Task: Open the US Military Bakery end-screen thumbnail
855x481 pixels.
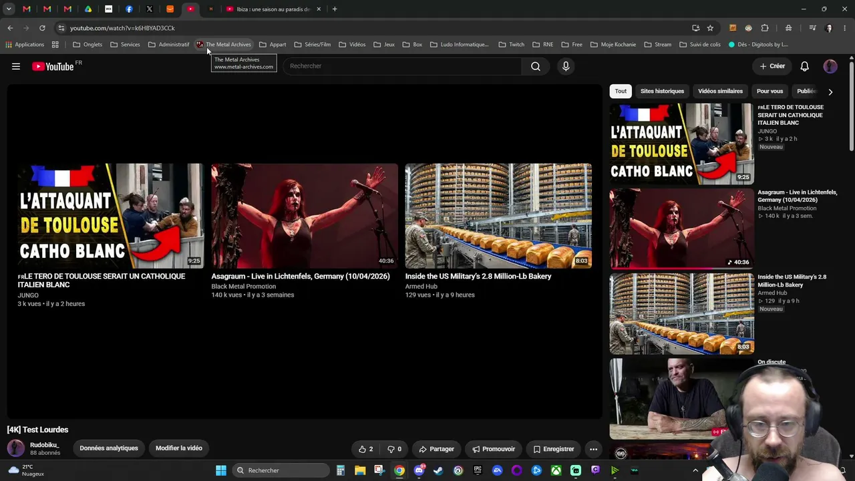Action: pyautogui.click(x=498, y=216)
